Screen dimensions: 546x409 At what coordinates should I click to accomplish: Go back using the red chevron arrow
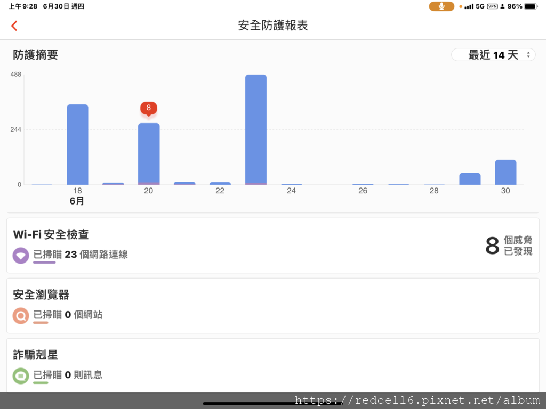14,26
